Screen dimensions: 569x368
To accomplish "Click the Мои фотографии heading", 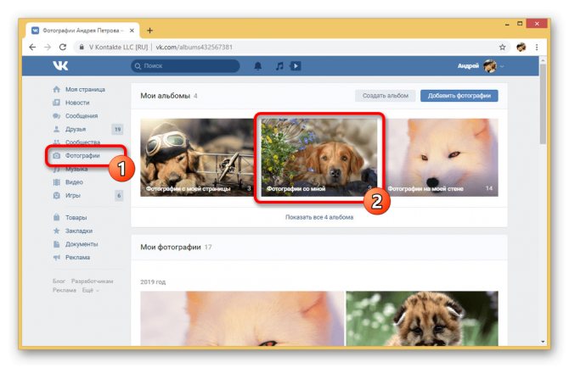I will (x=171, y=247).
